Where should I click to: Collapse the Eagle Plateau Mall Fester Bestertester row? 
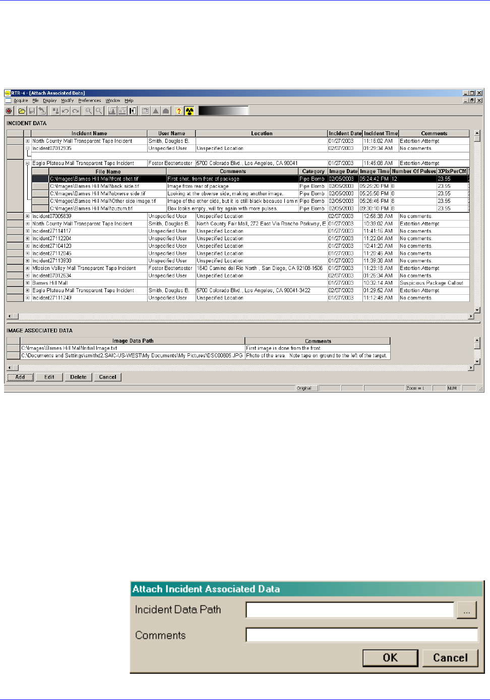pos(28,164)
